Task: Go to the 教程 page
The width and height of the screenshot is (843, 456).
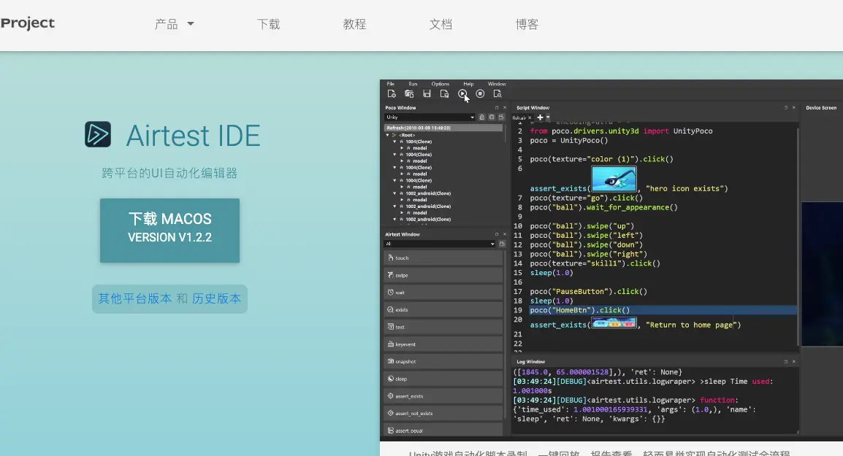Action: (x=354, y=24)
